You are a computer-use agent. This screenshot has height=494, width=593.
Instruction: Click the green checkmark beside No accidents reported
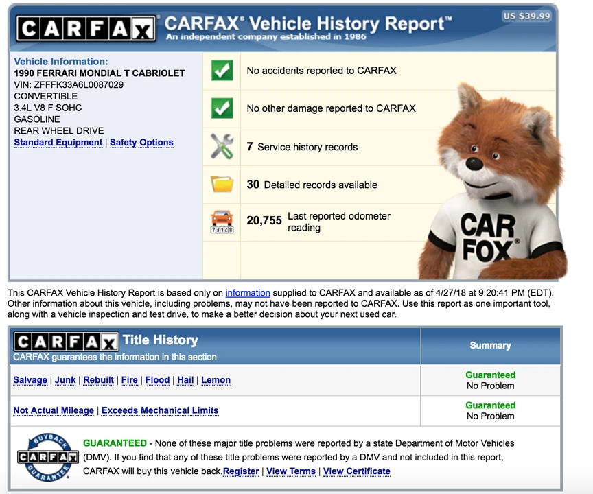tap(222, 70)
